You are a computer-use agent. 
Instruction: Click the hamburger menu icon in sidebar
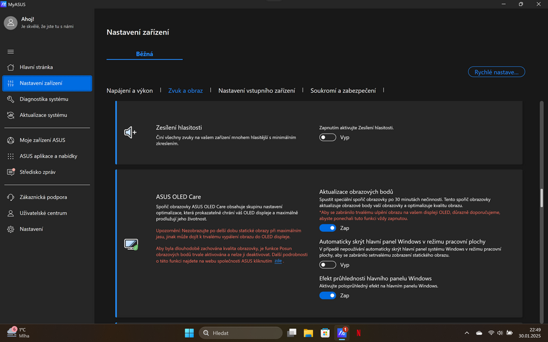pyautogui.click(x=11, y=51)
